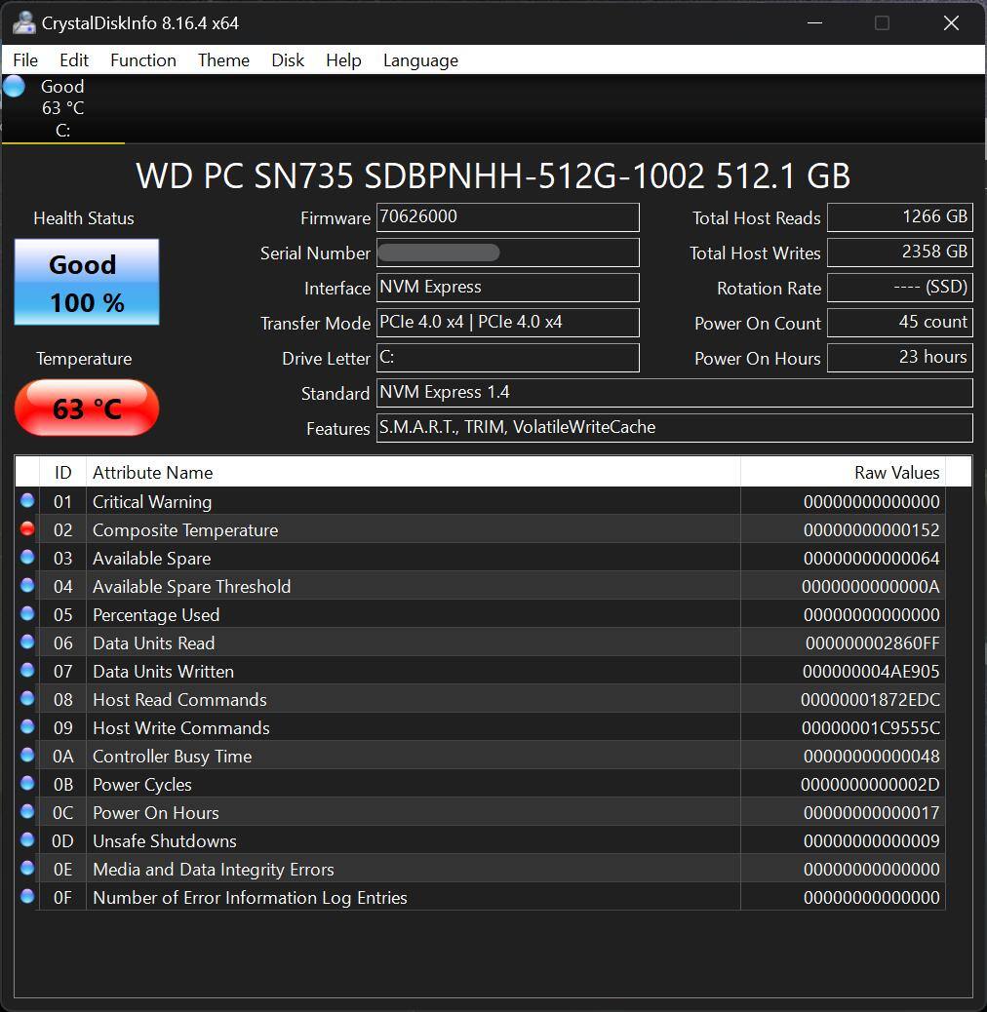Open the Theme menu
Viewport: 987px width, 1012px height.
point(223,60)
